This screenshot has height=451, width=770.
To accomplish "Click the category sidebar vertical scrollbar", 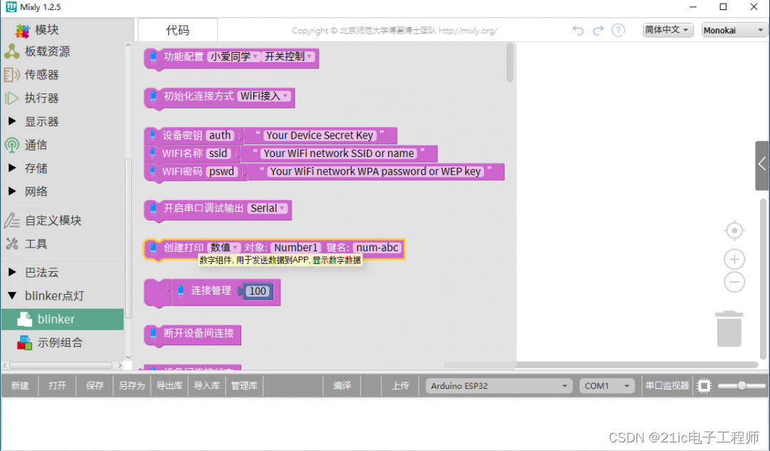I will click(x=128, y=238).
